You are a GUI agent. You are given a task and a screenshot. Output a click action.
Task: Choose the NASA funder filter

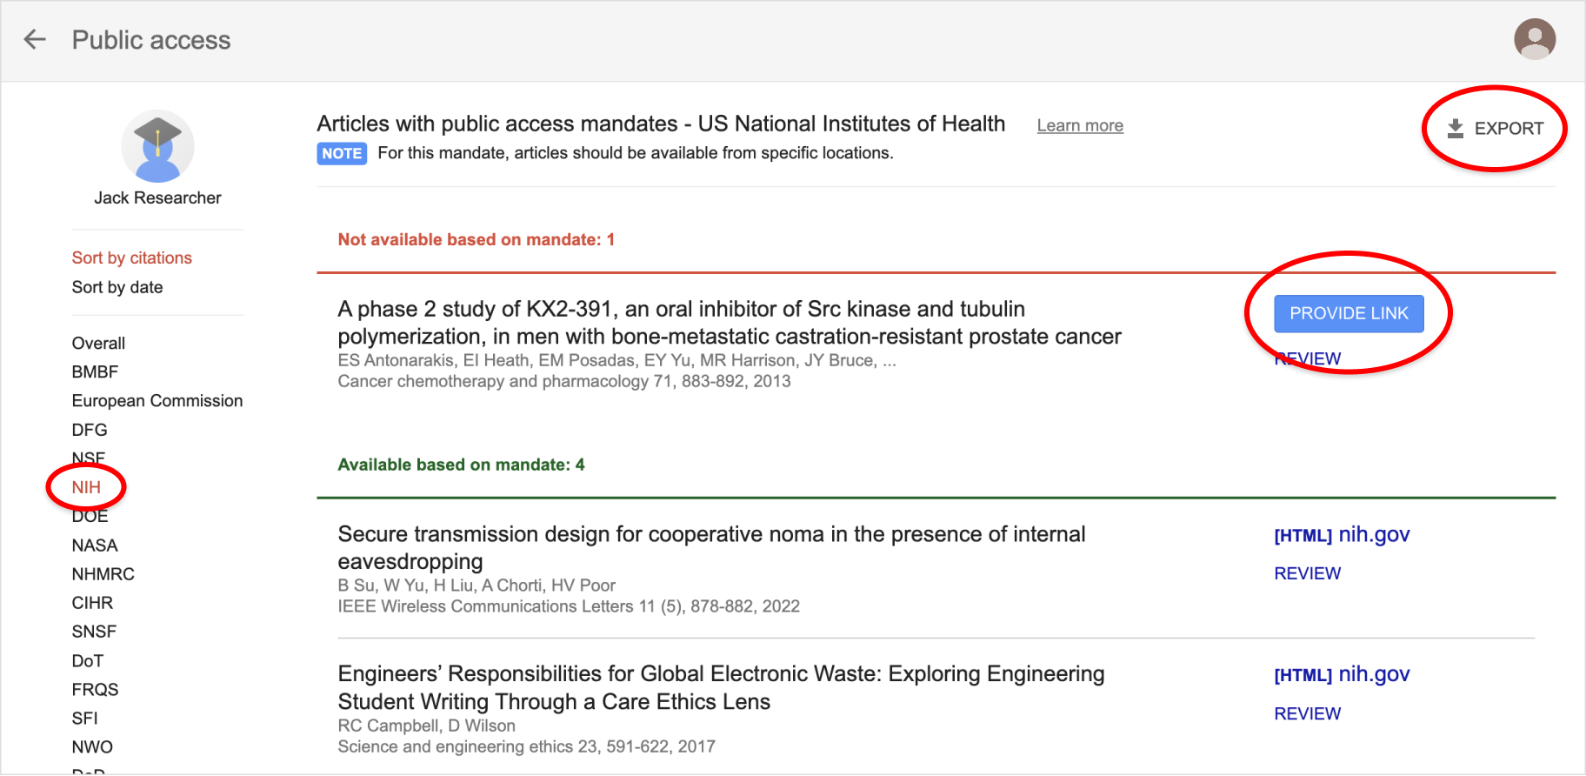click(x=94, y=545)
